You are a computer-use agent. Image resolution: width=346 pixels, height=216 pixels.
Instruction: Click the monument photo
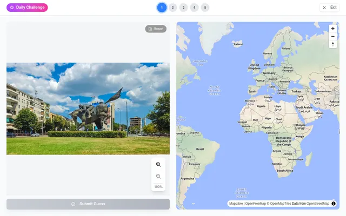[88, 109]
